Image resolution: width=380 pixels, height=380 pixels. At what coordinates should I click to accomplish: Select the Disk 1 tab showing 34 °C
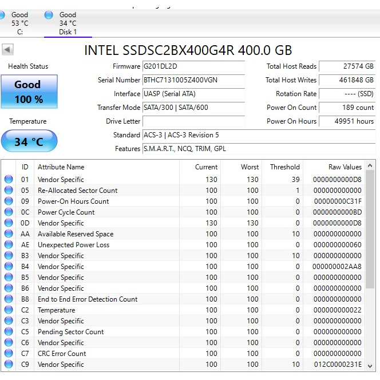point(67,23)
